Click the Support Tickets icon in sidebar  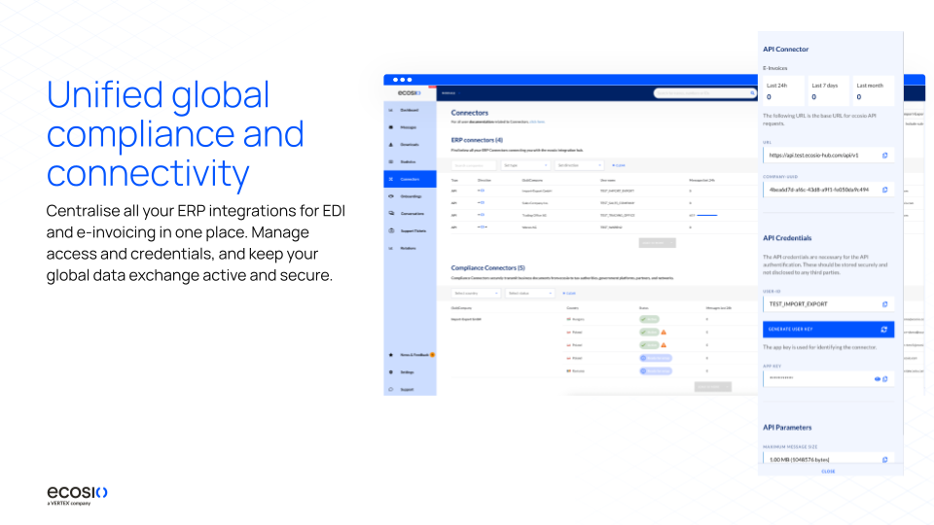pyautogui.click(x=391, y=230)
